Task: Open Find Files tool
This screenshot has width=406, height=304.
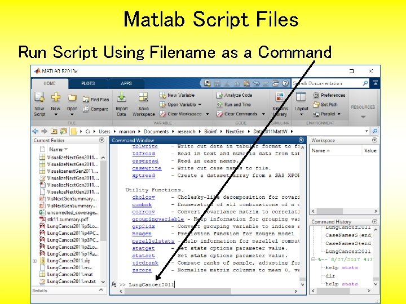Action: (x=96, y=100)
